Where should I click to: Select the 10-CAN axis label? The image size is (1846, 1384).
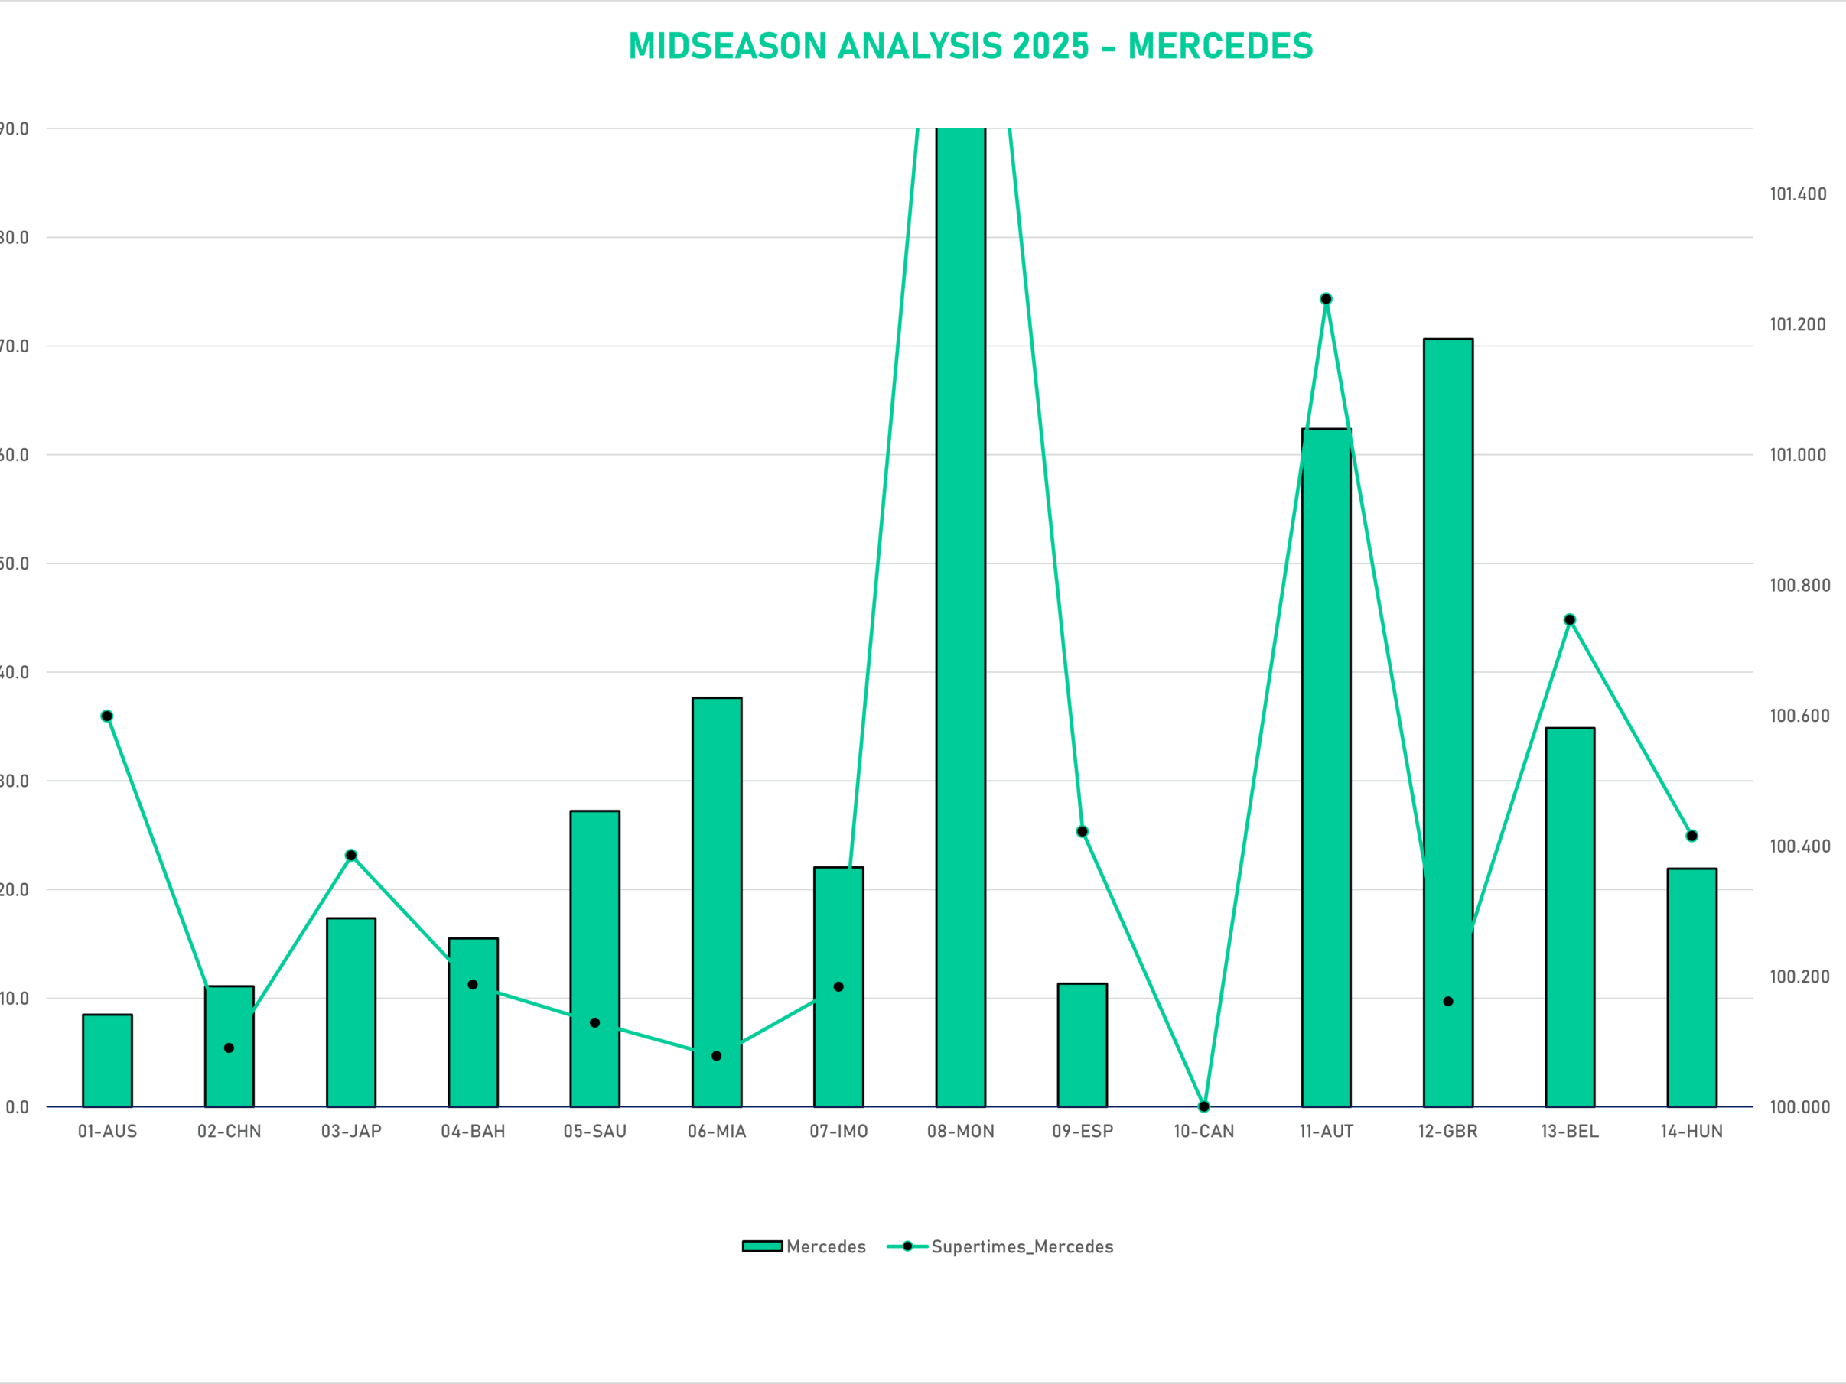(x=1204, y=1132)
